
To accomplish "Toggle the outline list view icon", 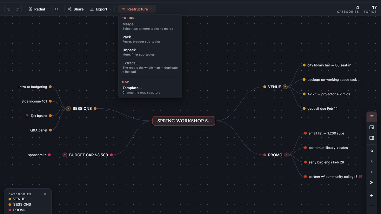I will [372, 117].
